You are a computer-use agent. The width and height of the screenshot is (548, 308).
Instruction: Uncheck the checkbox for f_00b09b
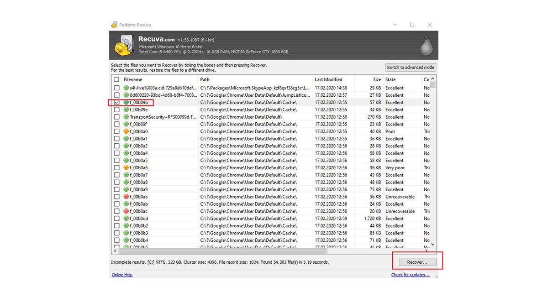(x=116, y=102)
